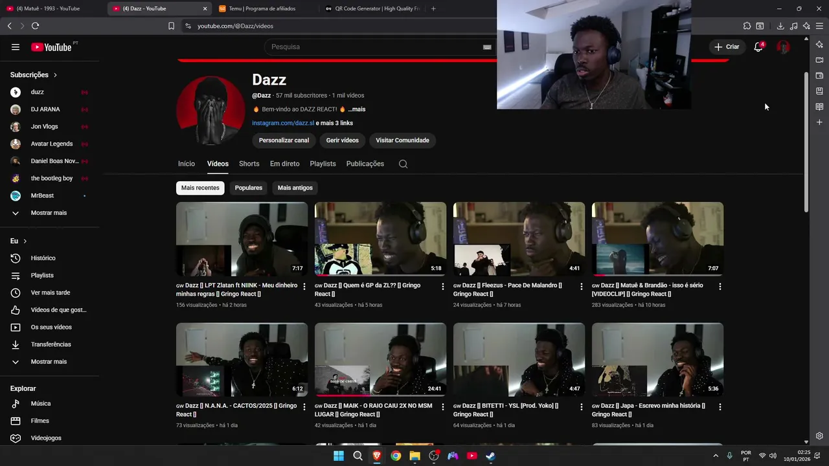Click the volume icon in system tray
The width and height of the screenshot is (829, 466).
[773, 456]
